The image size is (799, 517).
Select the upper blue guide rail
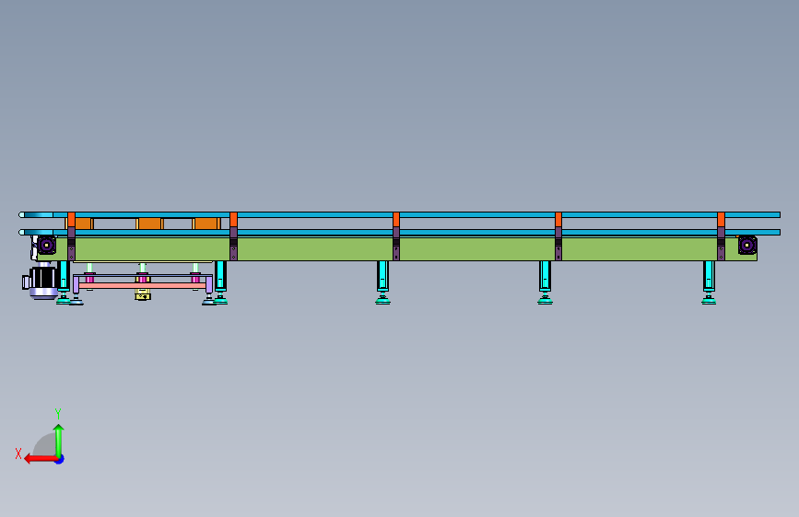[400, 214]
